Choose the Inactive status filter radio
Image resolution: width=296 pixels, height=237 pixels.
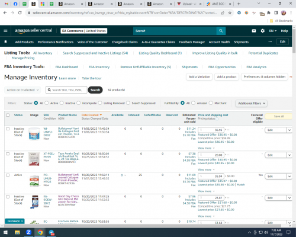62,103
